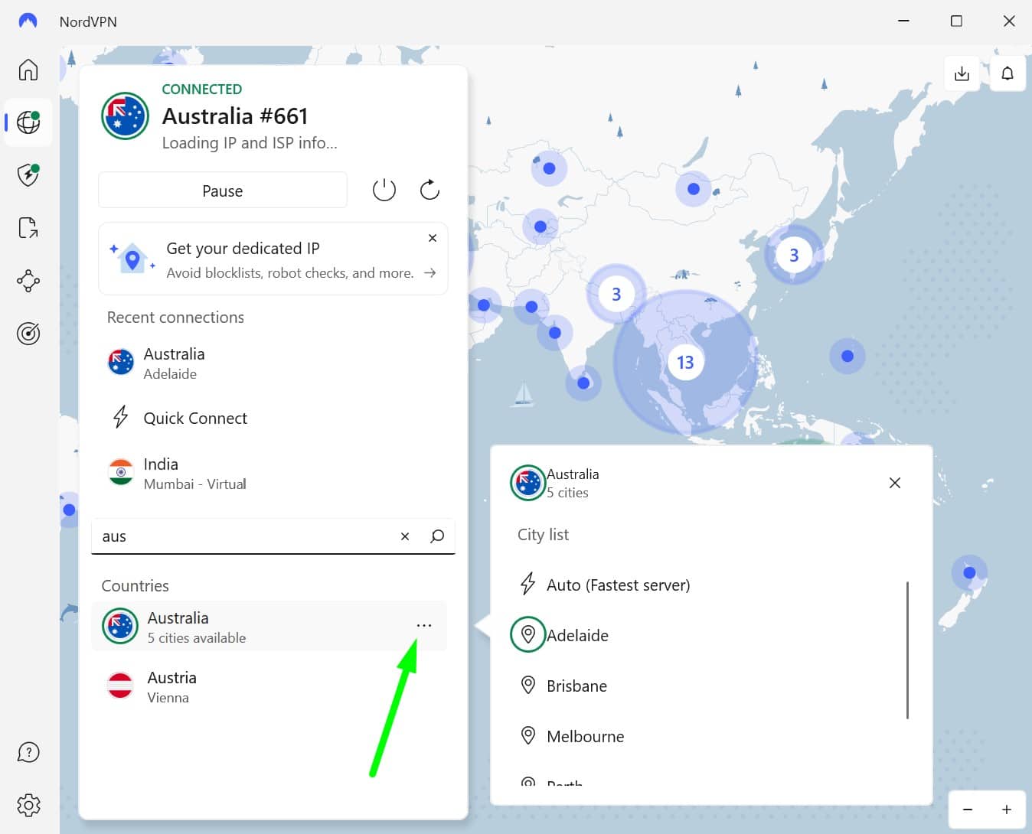Click the Melbourne location pin icon
The height and width of the screenshot is (834, 1032).
pos(528,735)
